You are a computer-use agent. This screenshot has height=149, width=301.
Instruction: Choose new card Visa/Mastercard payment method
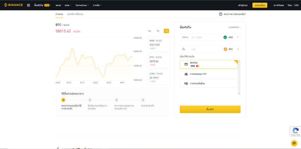coord(209,64)
